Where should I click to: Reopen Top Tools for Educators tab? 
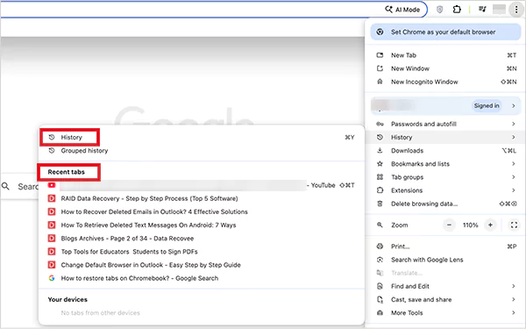(202, 252)
